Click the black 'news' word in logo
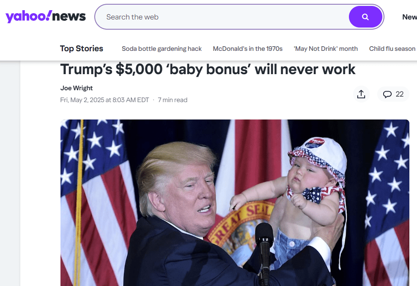This screenshot has width=417, height=286. click(69, 17)
